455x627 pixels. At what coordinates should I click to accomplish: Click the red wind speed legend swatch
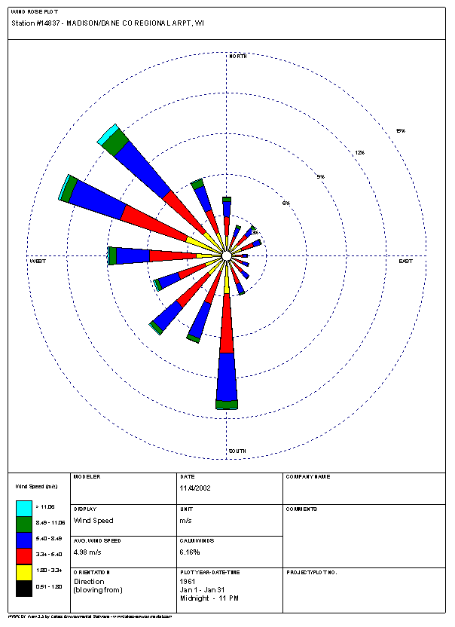click(x=24, y=557)
